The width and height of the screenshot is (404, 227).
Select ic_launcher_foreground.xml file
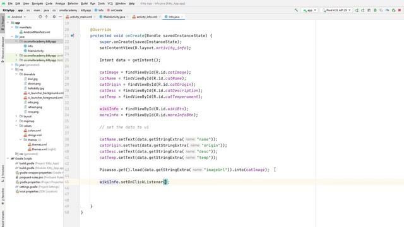pos(44,98)
